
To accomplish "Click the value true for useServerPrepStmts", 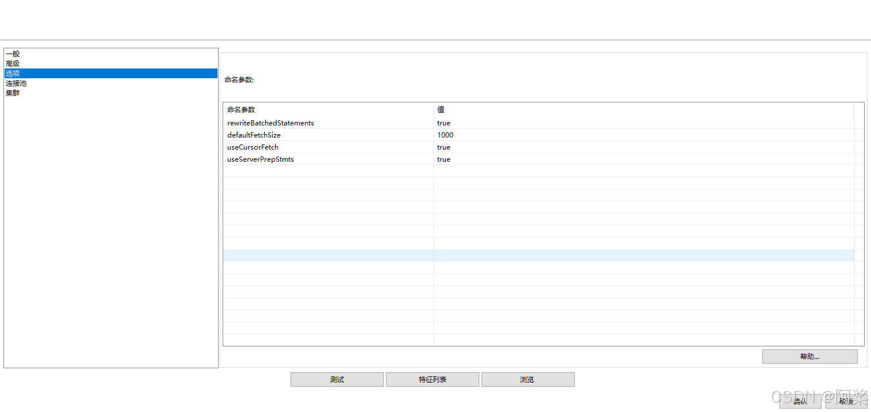I will pyautogui.click(x=644, y=159).
